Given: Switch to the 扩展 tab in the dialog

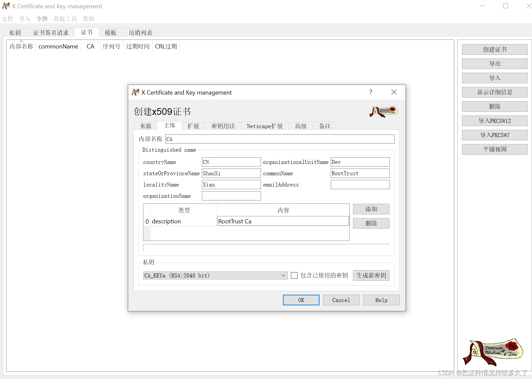Looking at the screenshot, I should pos(193,126).
